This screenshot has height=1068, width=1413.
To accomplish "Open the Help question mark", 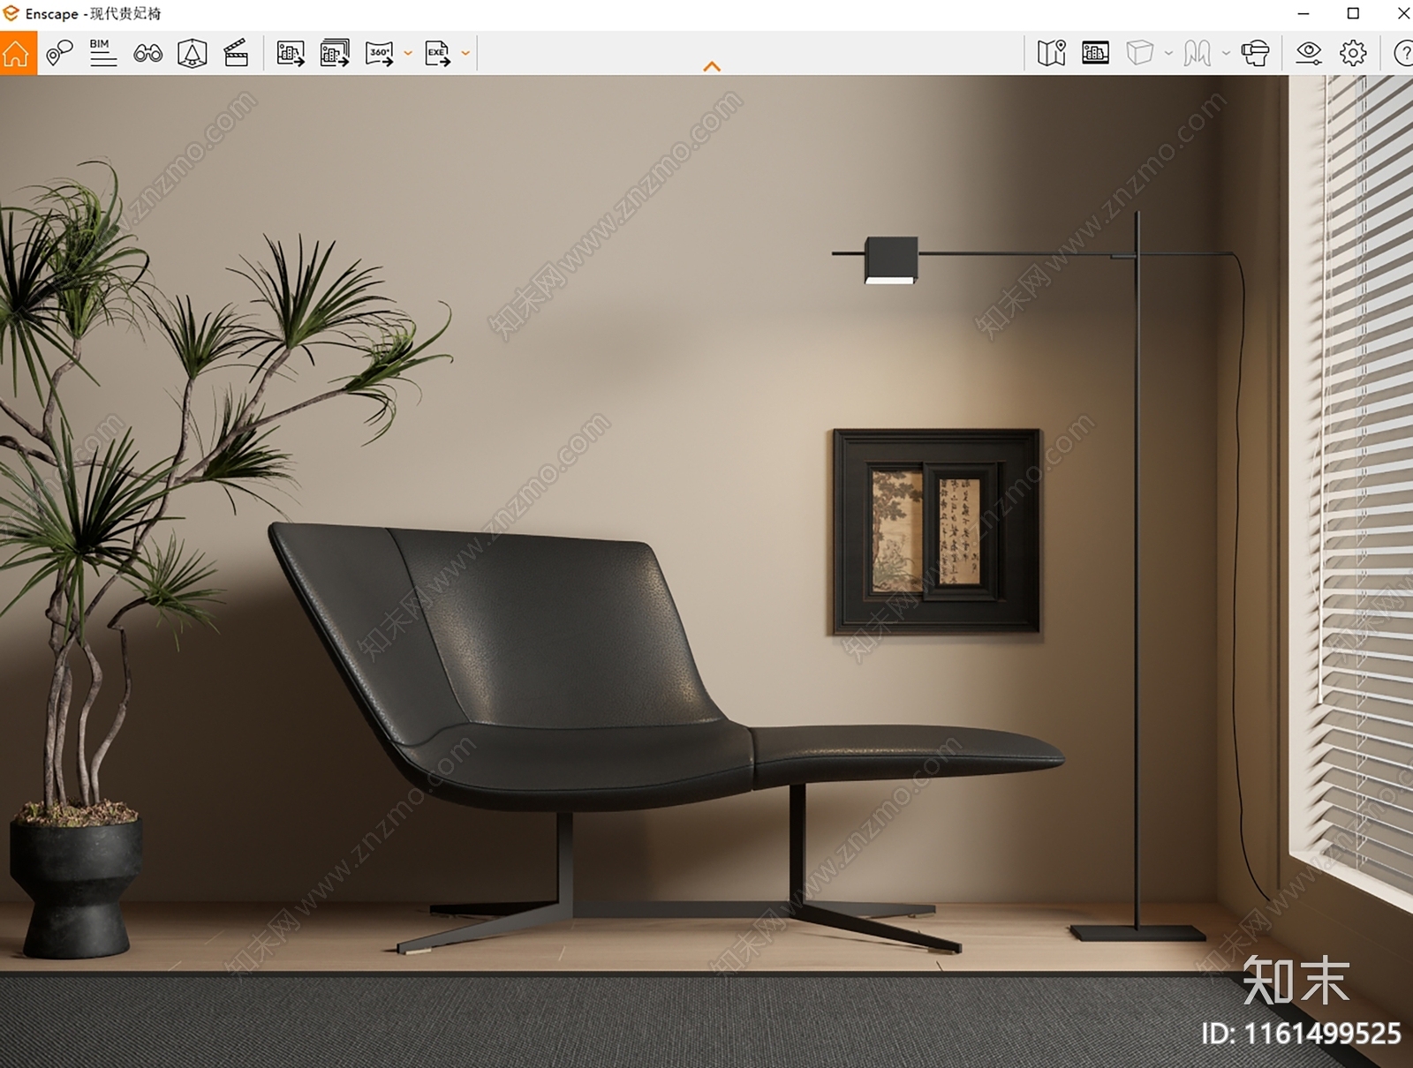I will (1402, 53).
